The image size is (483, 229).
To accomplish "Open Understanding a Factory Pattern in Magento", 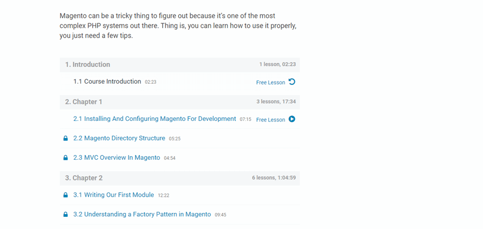I will (142, 214).
